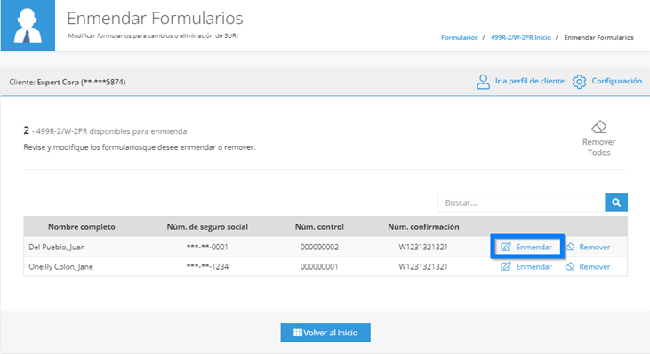Viewport: 650px width, 354px height.
Task: Click control number 000000001
Action: pos(319,267)
